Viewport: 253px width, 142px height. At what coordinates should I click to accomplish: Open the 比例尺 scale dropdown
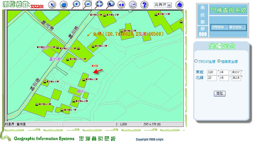coord(163,5)
